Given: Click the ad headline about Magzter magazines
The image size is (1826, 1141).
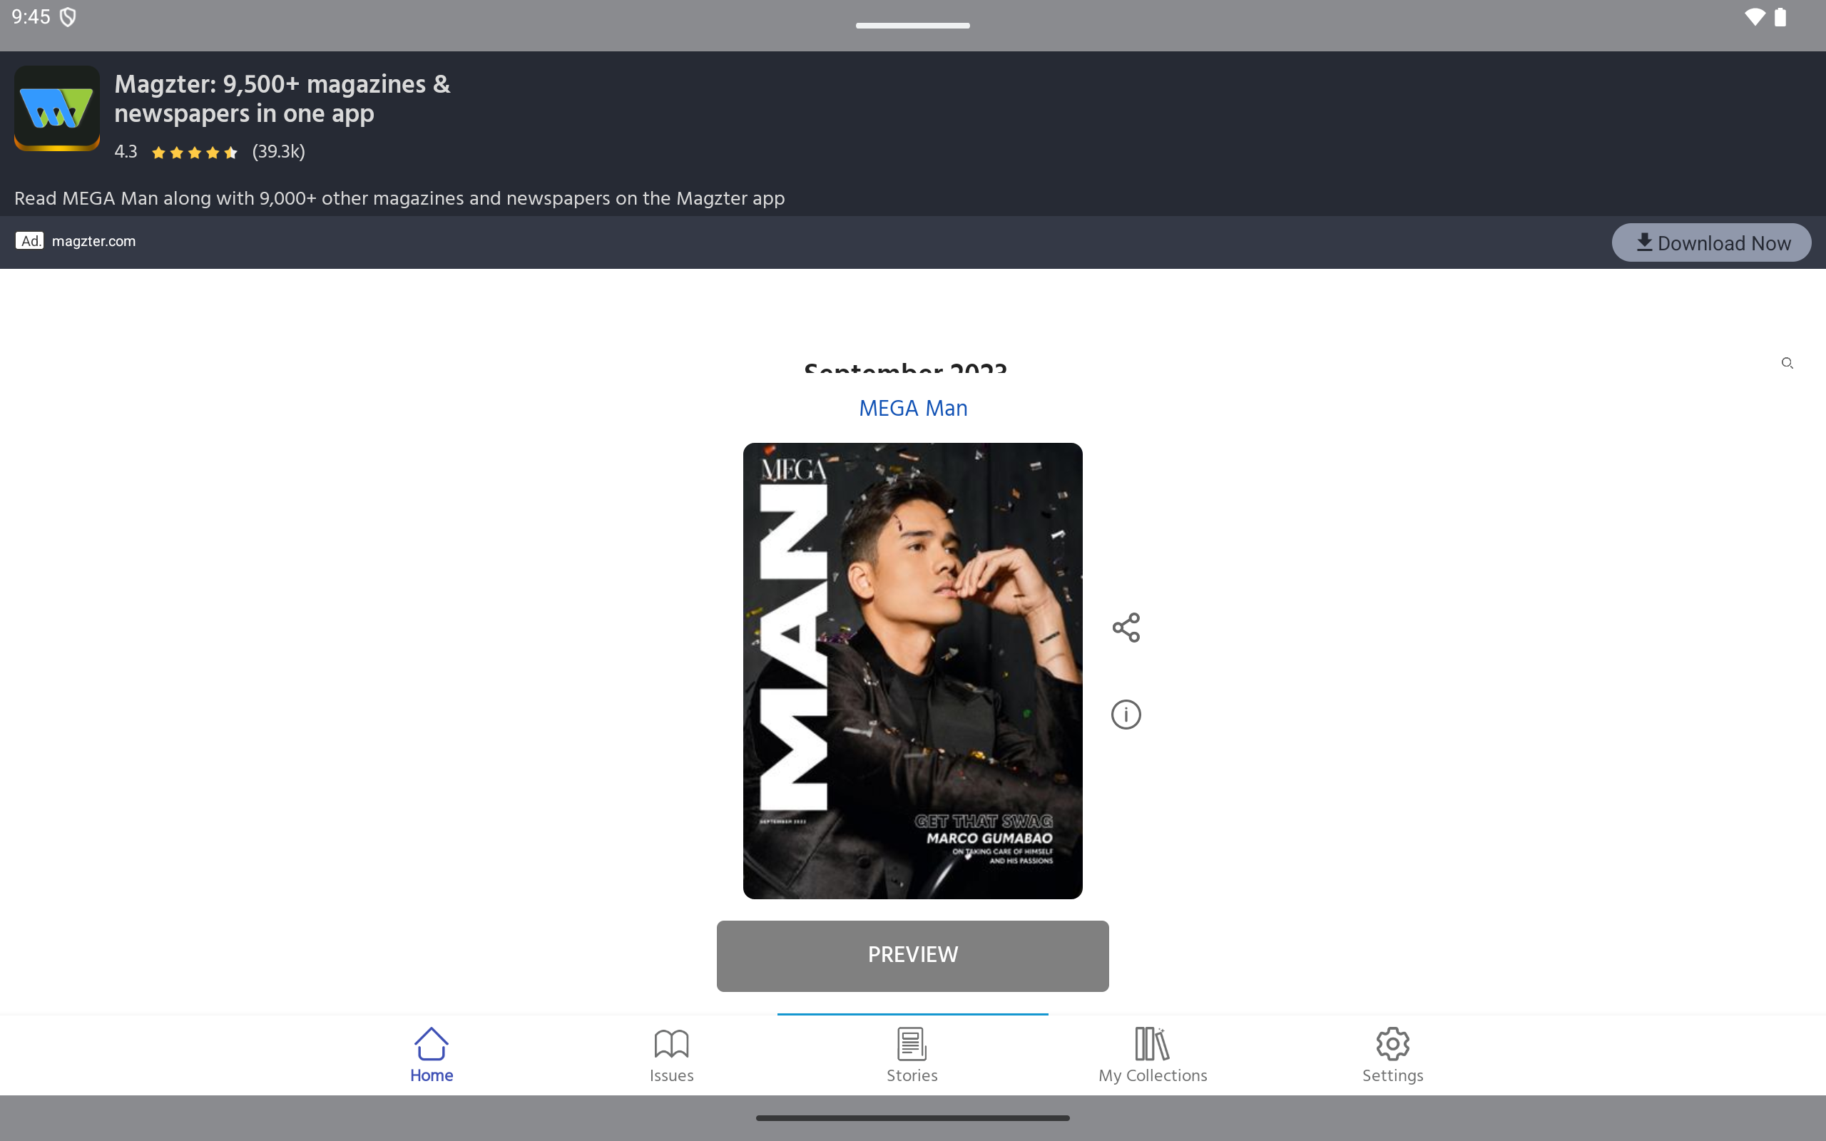Looking at the screenshot, I should point(282,98).
